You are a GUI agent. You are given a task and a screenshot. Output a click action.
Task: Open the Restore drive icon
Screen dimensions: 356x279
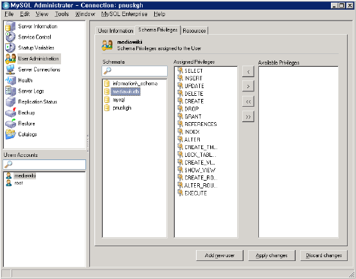point(10,123)
